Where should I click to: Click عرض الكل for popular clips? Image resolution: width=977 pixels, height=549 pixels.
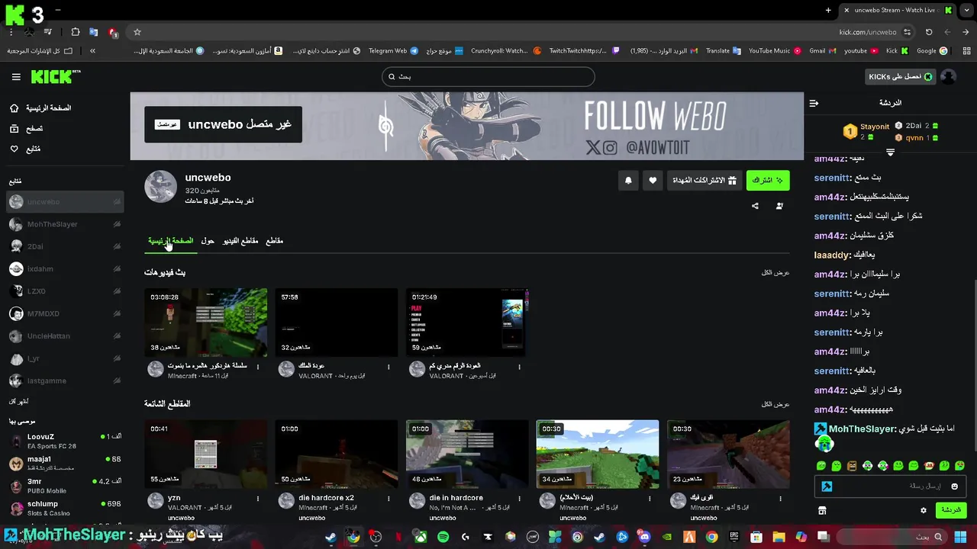(x=775, y=403)
